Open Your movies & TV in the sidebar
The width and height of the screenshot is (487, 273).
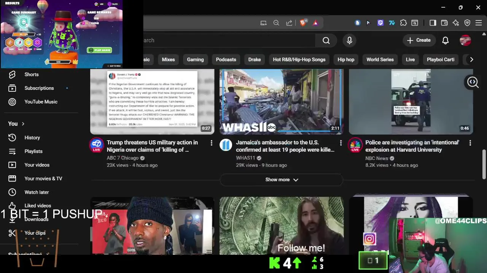43,179
